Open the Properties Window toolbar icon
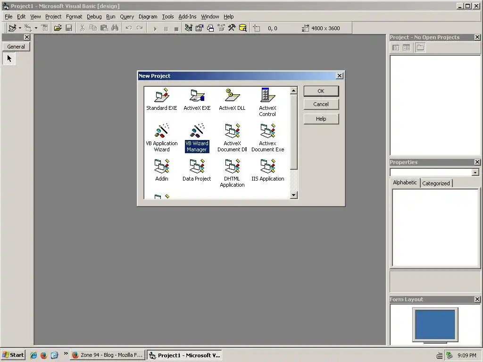The image size is (483, 362). point(200,28)
